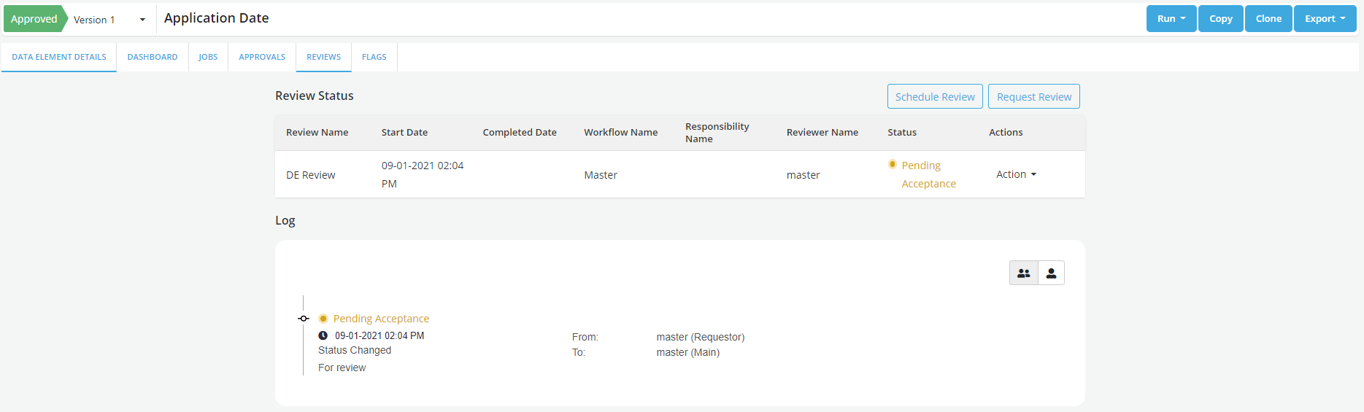Image resolution: width=1364 pixels, height=412 pixels.
Task: Expand the Action menu for DE Review
Action: pos(1016,174)
